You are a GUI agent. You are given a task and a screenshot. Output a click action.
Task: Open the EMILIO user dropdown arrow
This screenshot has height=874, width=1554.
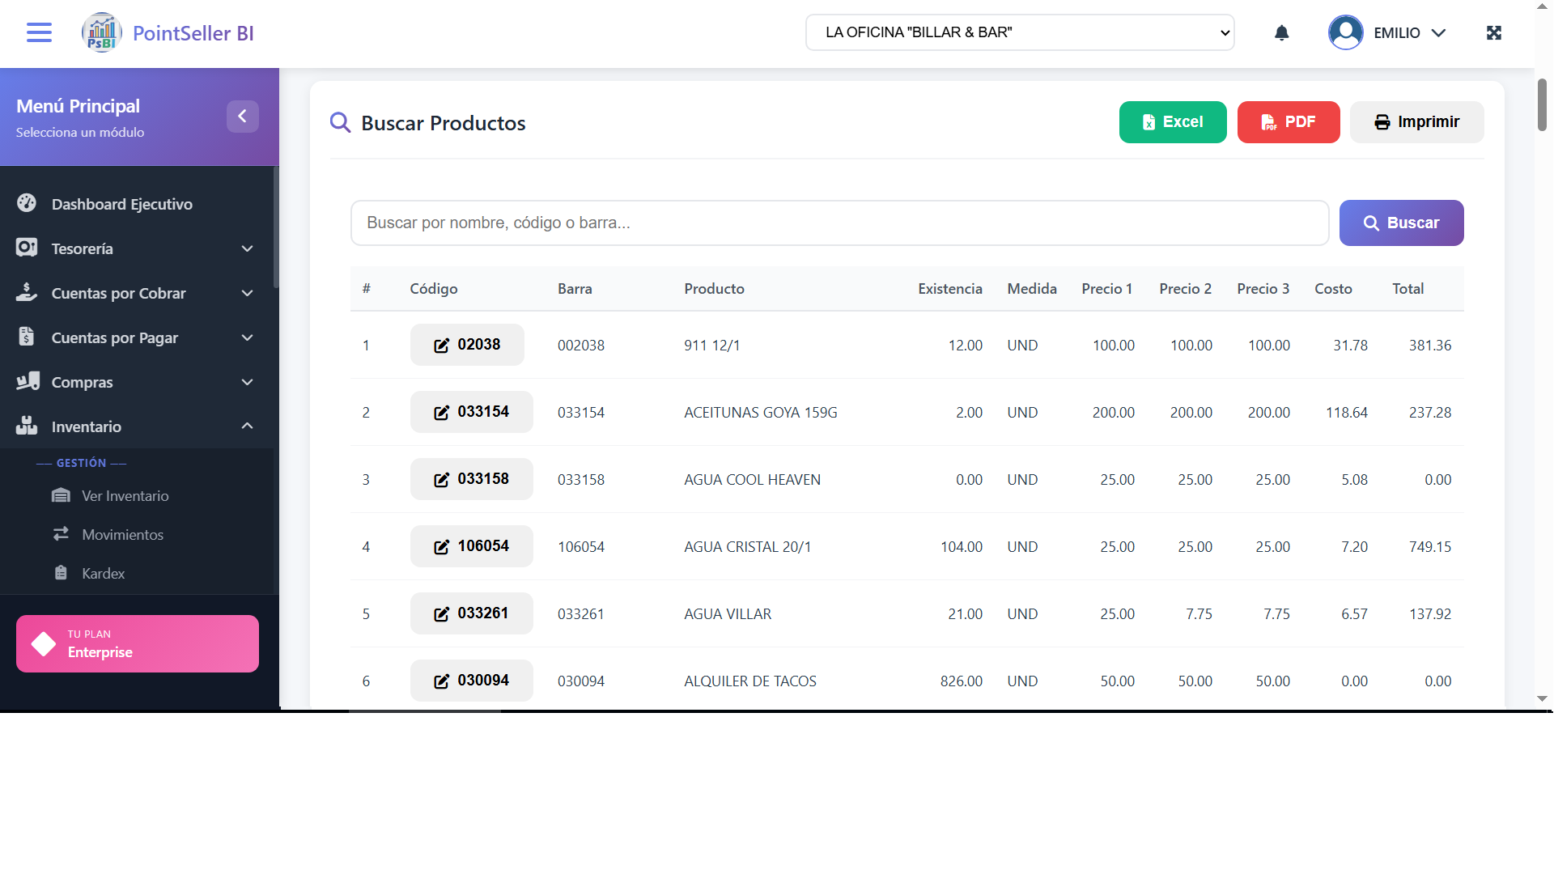tap(1438, 33)
